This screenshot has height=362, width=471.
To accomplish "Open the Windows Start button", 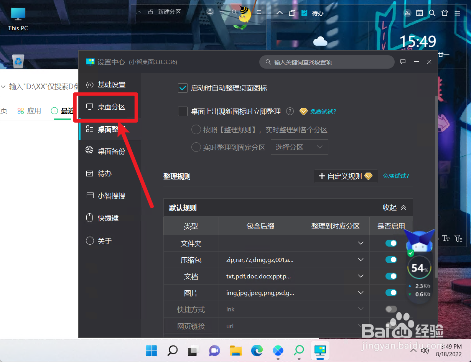I will (151, 350).
